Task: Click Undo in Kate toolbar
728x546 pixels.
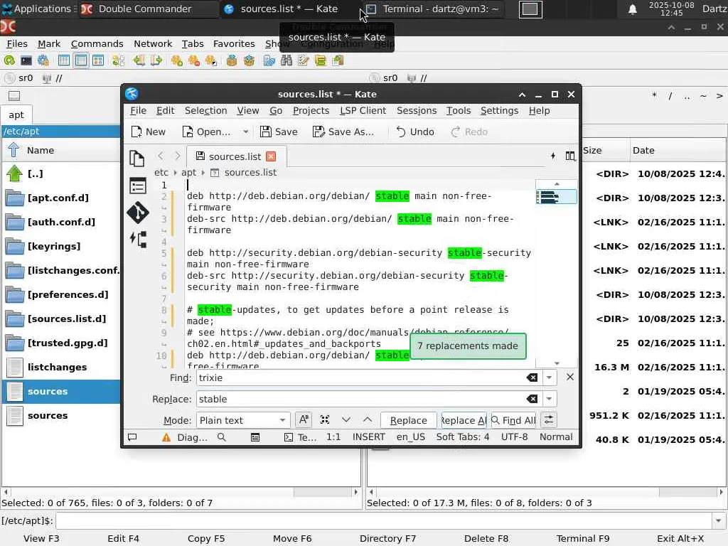Action: click(415, 132)
